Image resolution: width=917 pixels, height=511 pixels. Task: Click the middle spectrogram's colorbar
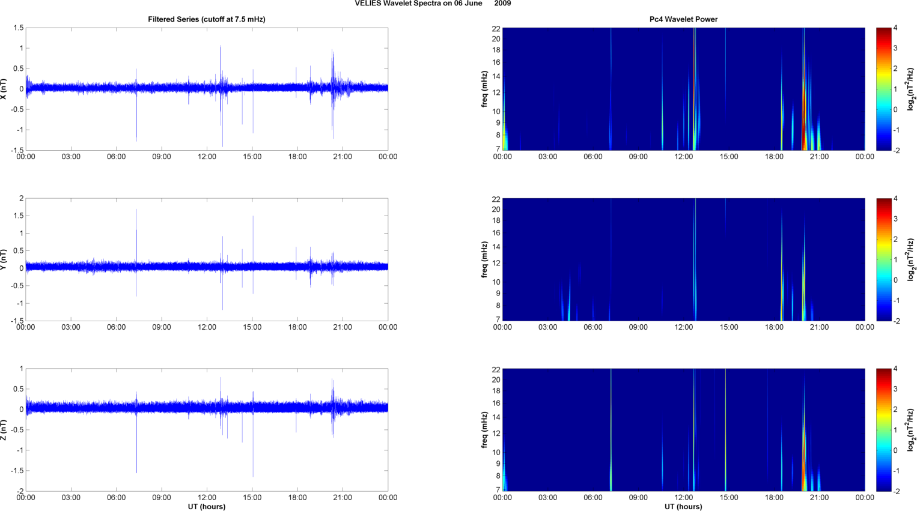(x=883, y=259)
